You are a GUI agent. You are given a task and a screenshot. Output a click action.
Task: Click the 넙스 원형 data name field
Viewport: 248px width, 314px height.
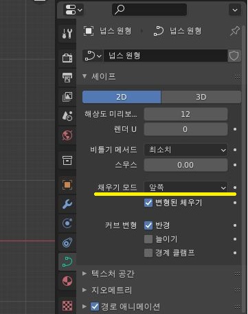click(166, 56)
